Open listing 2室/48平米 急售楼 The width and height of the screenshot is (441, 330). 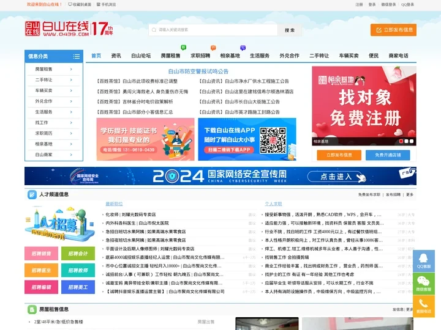coord(59,322)
